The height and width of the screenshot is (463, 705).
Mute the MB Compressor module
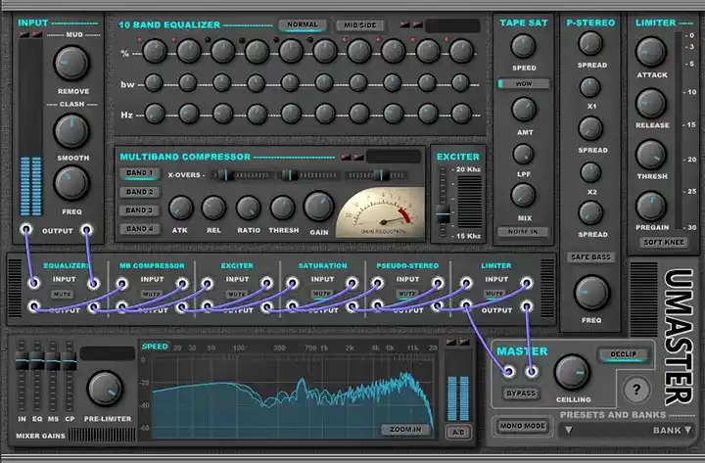(150, 295)
